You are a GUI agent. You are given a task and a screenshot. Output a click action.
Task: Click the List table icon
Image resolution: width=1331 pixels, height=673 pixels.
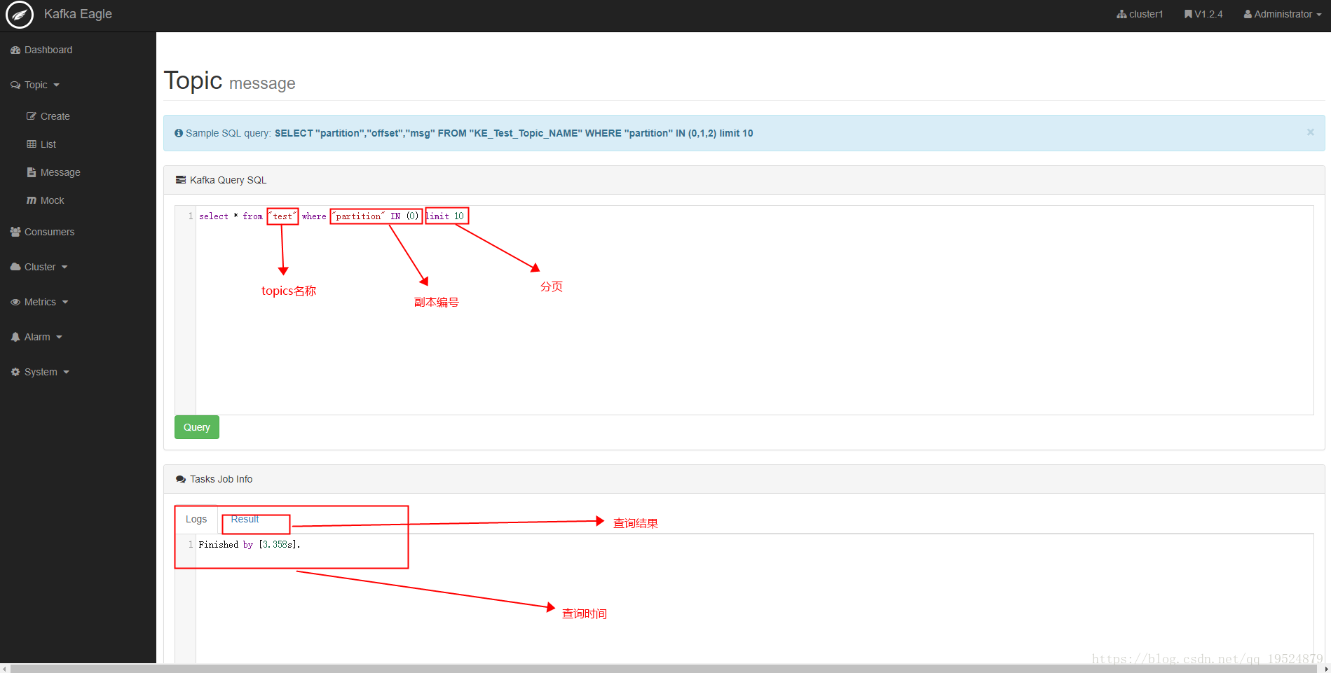32,144
